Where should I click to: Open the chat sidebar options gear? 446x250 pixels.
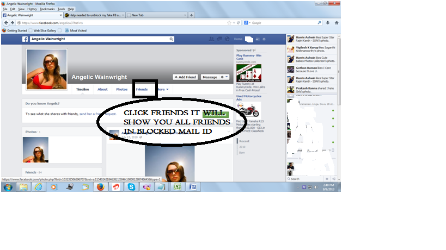pyautogui.click(x=327, y=179)
